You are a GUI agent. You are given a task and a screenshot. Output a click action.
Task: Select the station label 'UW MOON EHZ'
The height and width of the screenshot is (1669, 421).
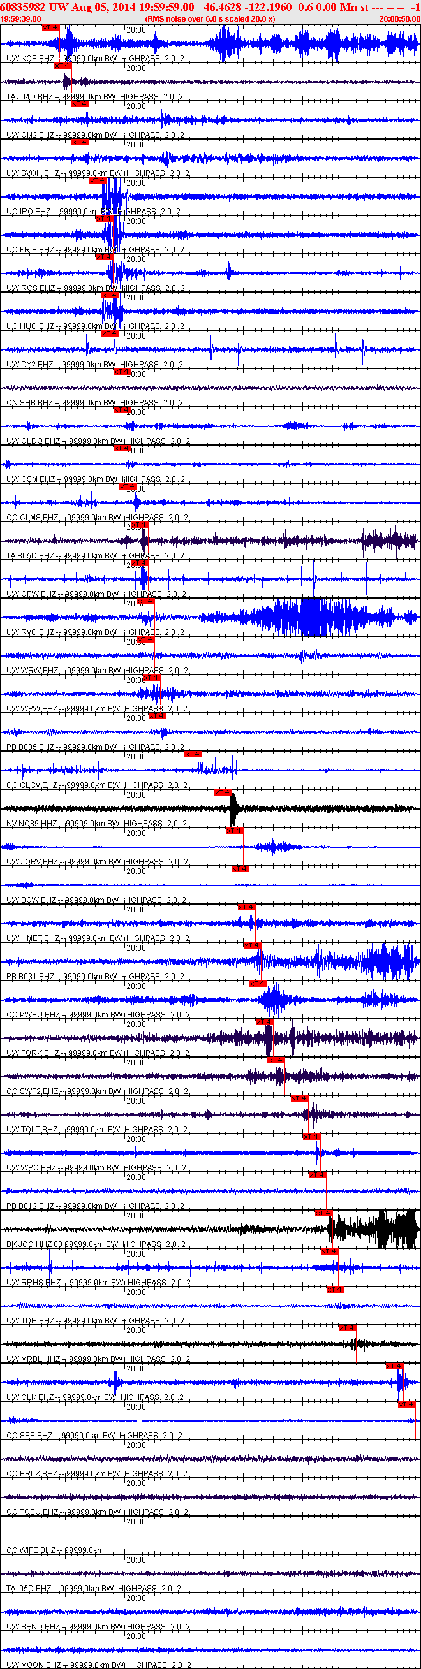coord(34,1665)
